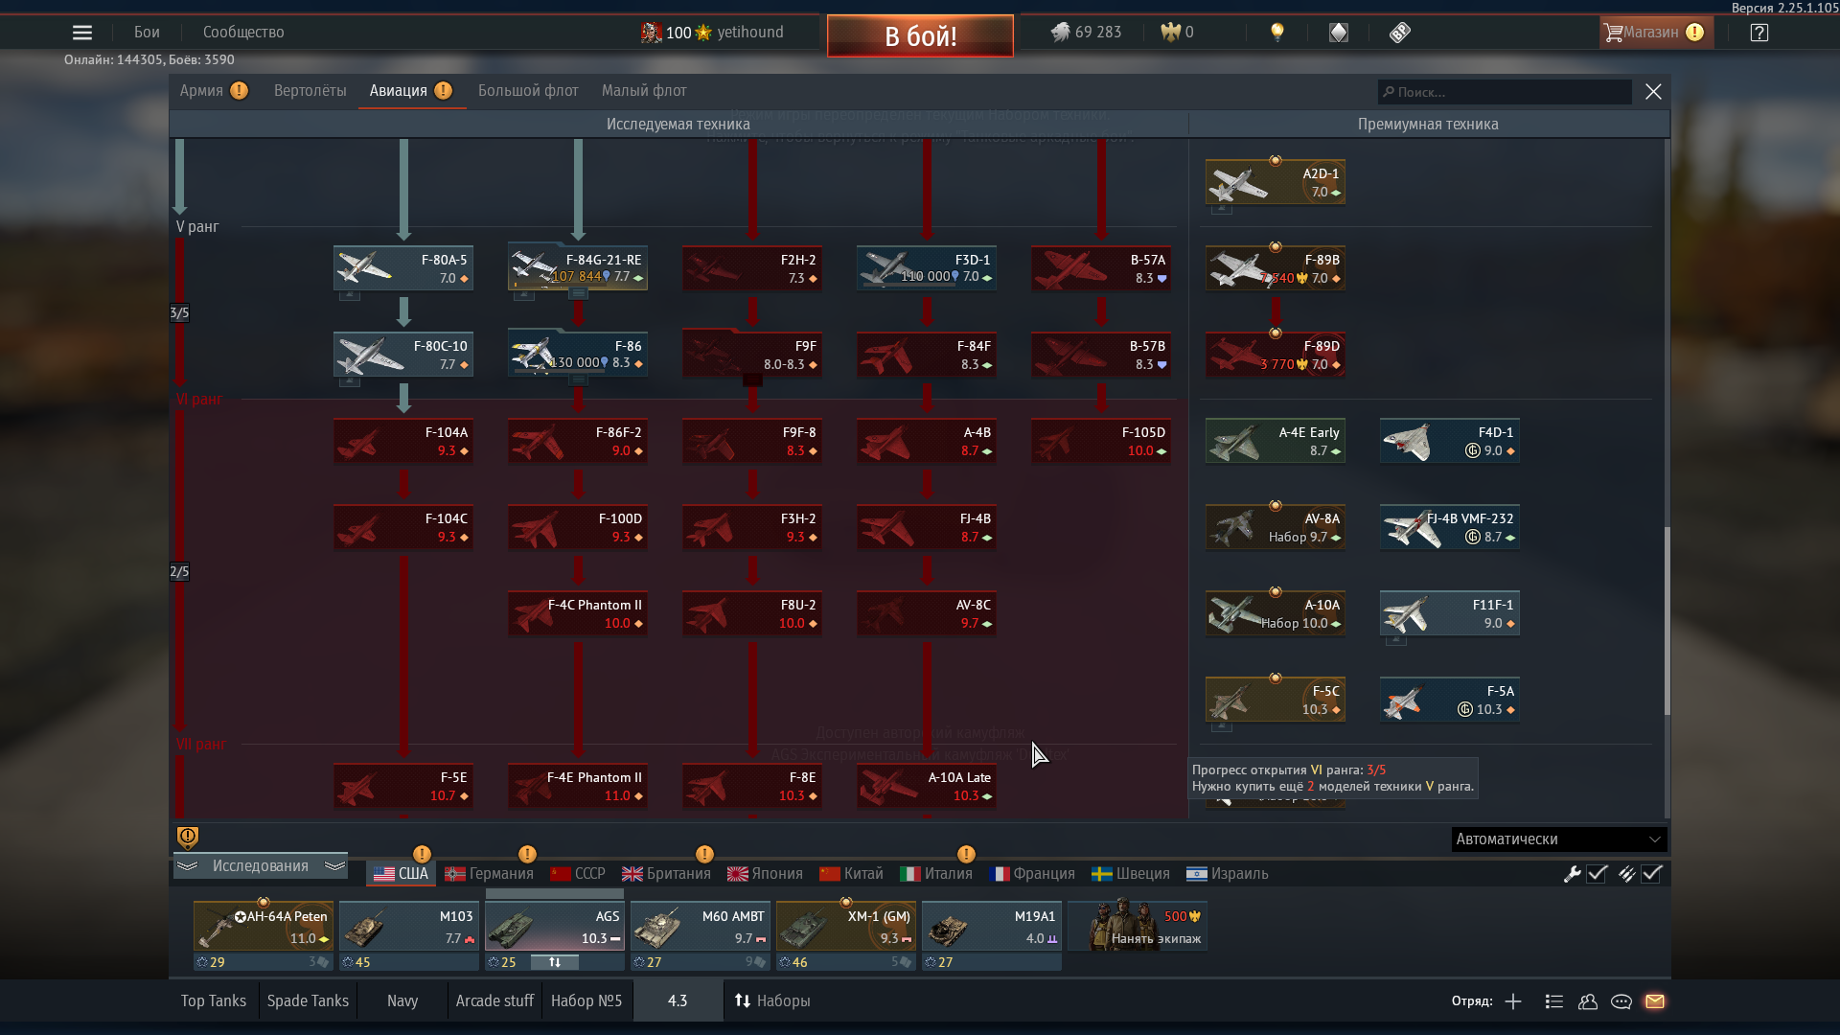1840x1035 pixels.
Task: Click the research tree vertical scrollbar
Action: (x=1667, y=620)
